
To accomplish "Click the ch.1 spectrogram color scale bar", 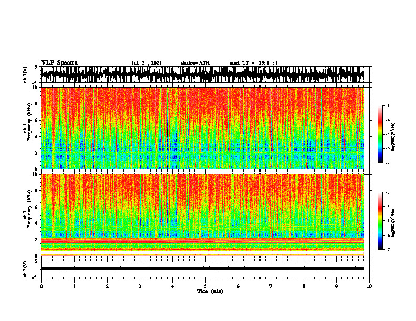I will point(380,134).
